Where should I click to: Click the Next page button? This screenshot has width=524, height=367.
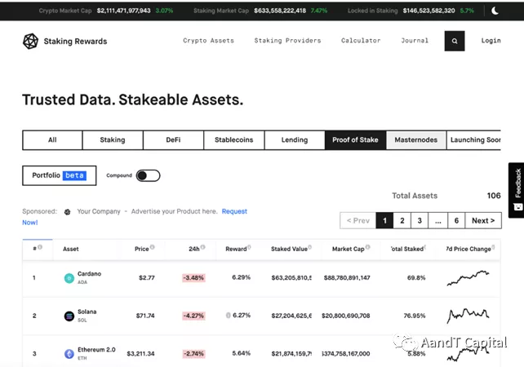[x=483, y=221]
